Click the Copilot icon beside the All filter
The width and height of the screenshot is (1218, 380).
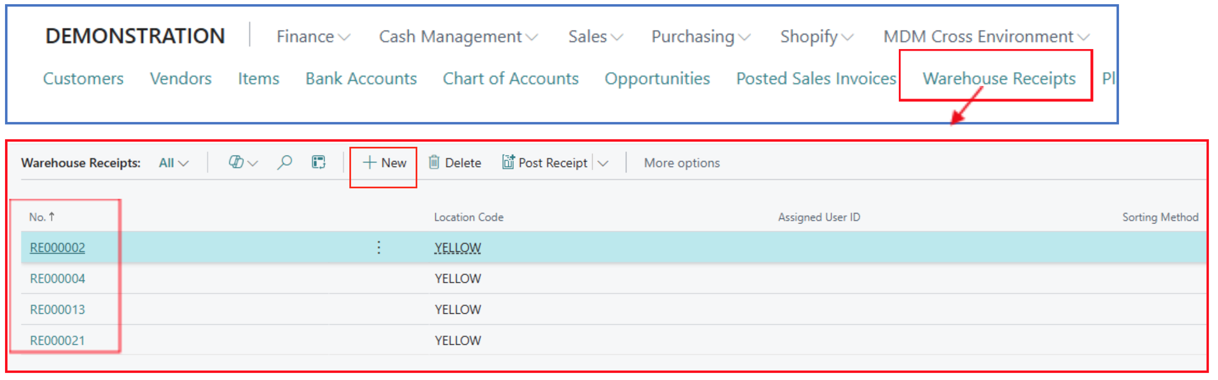tap(236, 163)
